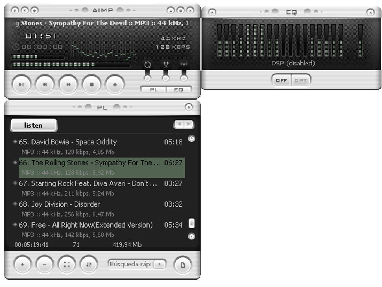Toggle equalizer window with EQ button
Viewport: 382px width, 287px height.
tap(179, 89)
